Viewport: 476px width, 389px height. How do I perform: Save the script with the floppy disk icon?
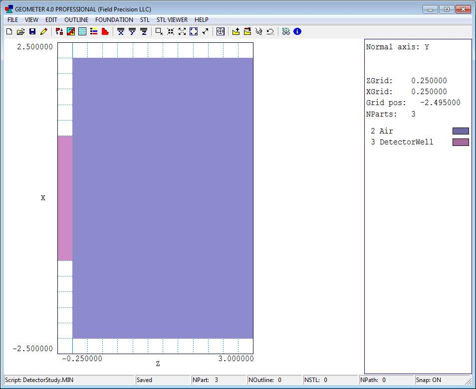click(x=32, y=31)
